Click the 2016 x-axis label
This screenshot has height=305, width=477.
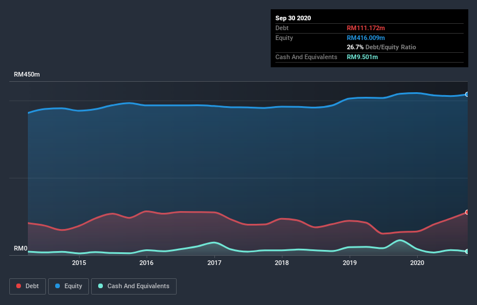click(x=146, y=263)
